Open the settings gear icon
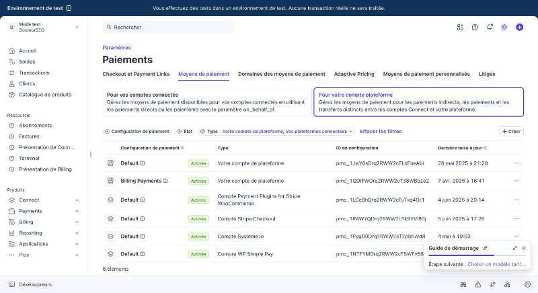The width and height of the screenshot is (538, 293). pyautogui.click(x=504, y=27)
